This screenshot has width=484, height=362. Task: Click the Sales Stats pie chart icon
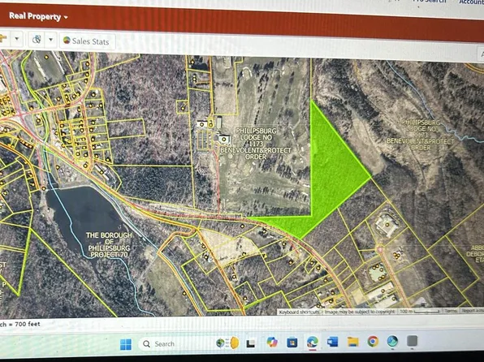click(67, 41)
